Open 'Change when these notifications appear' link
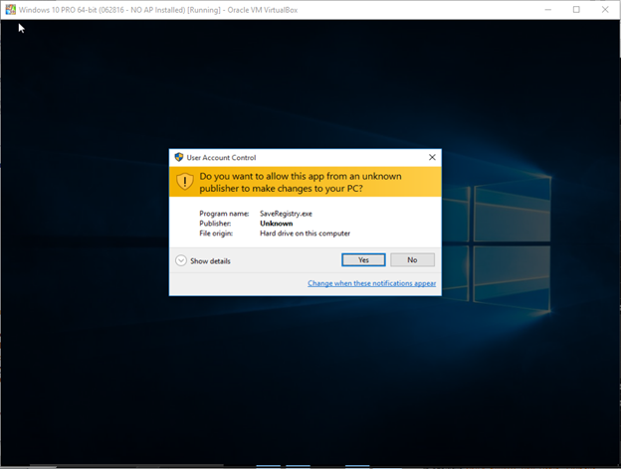This screenshot has width=621, height=469. tap(371, 283)
